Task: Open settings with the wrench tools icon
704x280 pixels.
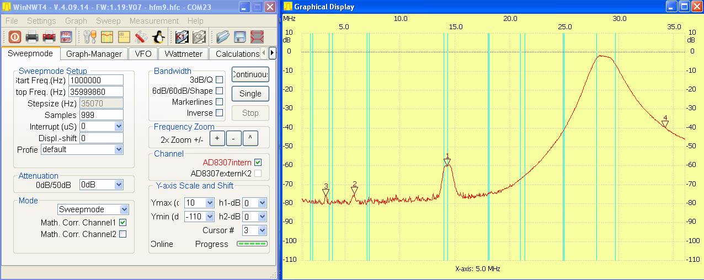Action: click(90, 37)
